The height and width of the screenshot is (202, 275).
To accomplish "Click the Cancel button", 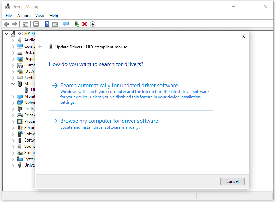I will tap(233, 181).
